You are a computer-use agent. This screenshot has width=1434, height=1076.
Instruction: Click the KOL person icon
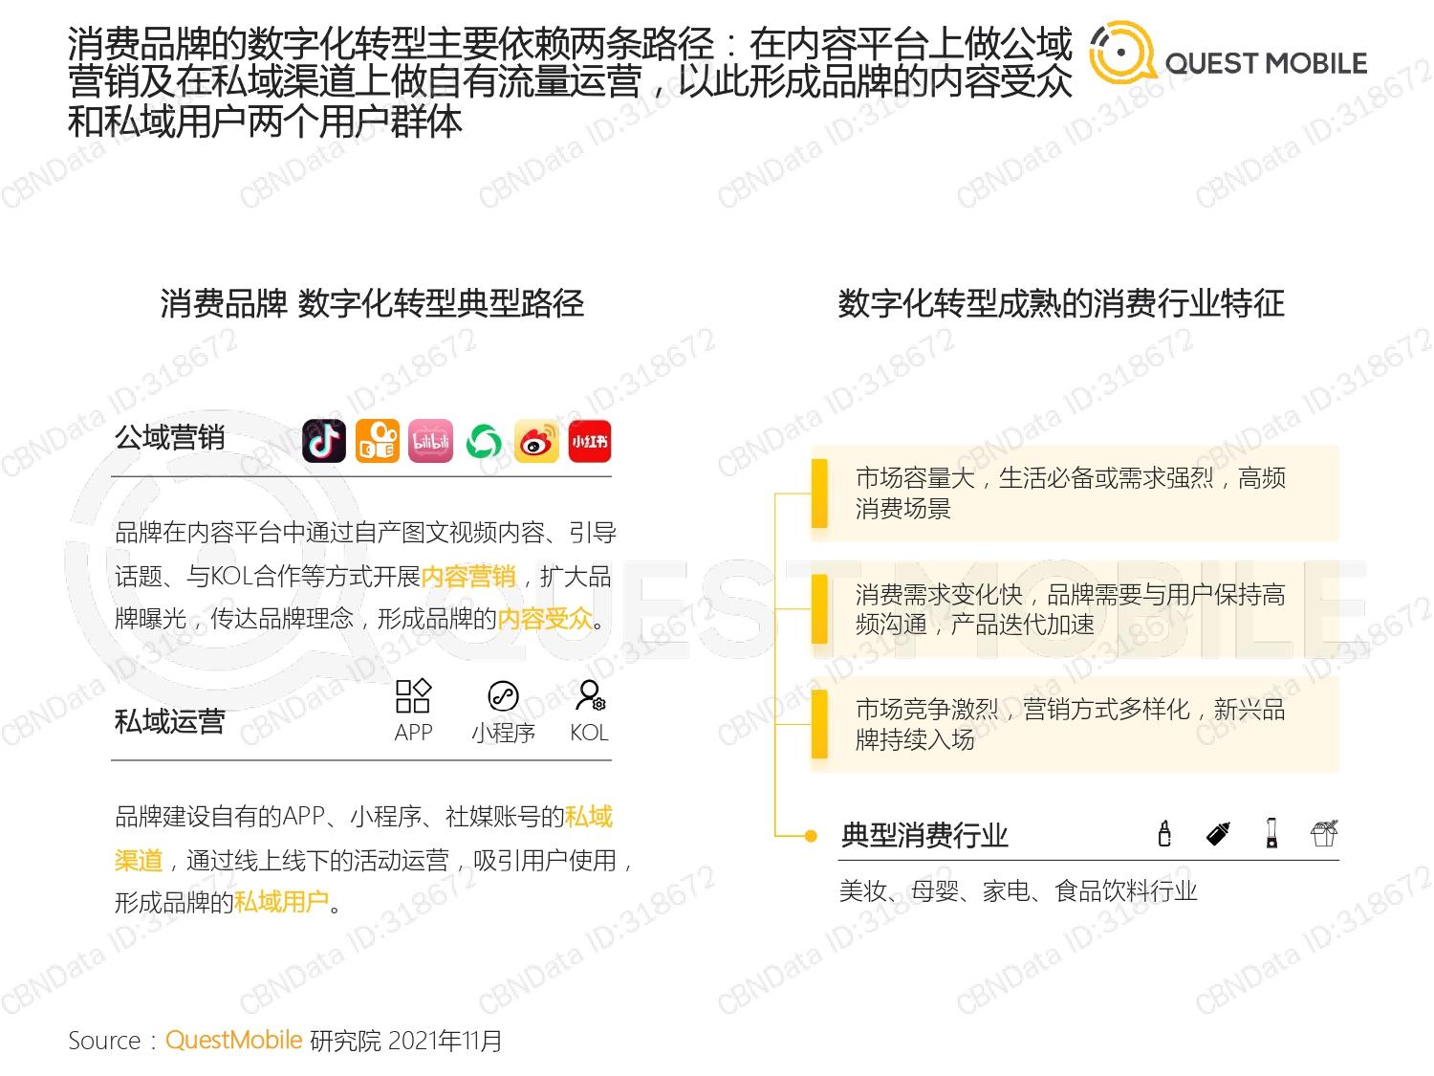[590, 696]
